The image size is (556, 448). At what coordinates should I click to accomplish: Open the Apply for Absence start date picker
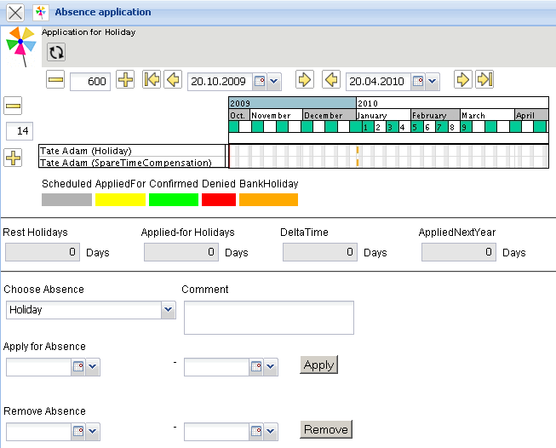click(84, 367)
